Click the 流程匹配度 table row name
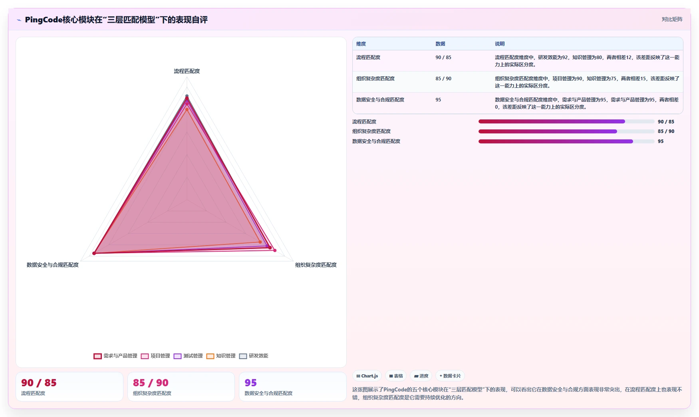 pyautogui.click(x=368, y=58)
